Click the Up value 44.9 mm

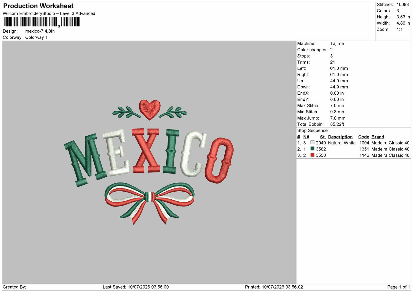pos(339,81)
